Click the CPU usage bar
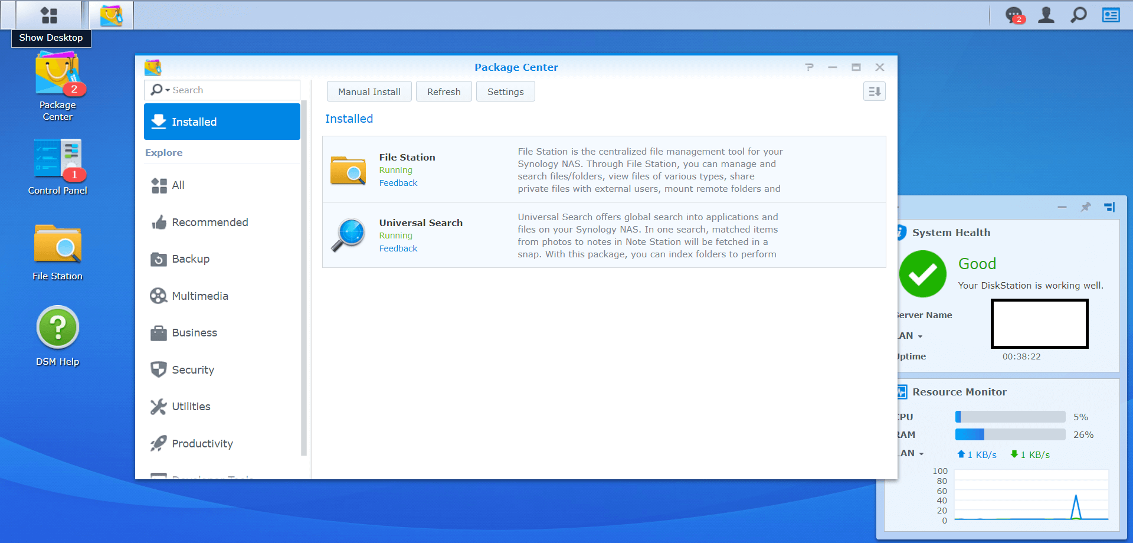The image size is (1133, 543). pyautogui.click(x=1010, y=417)
